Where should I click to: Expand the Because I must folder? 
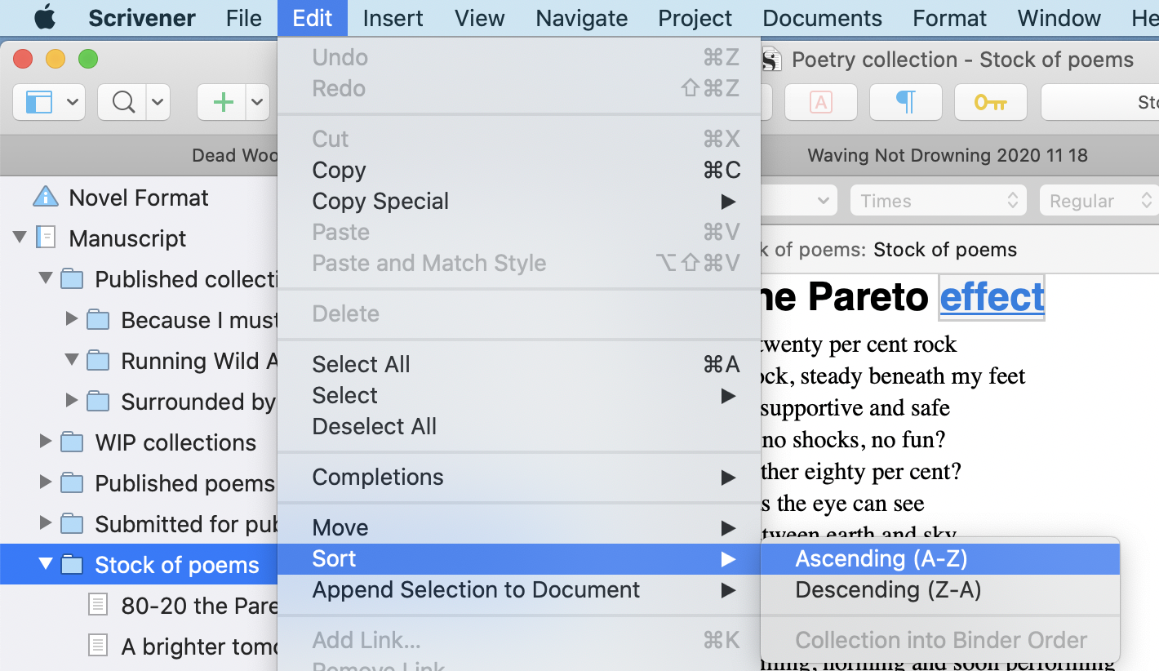point(72,319)
